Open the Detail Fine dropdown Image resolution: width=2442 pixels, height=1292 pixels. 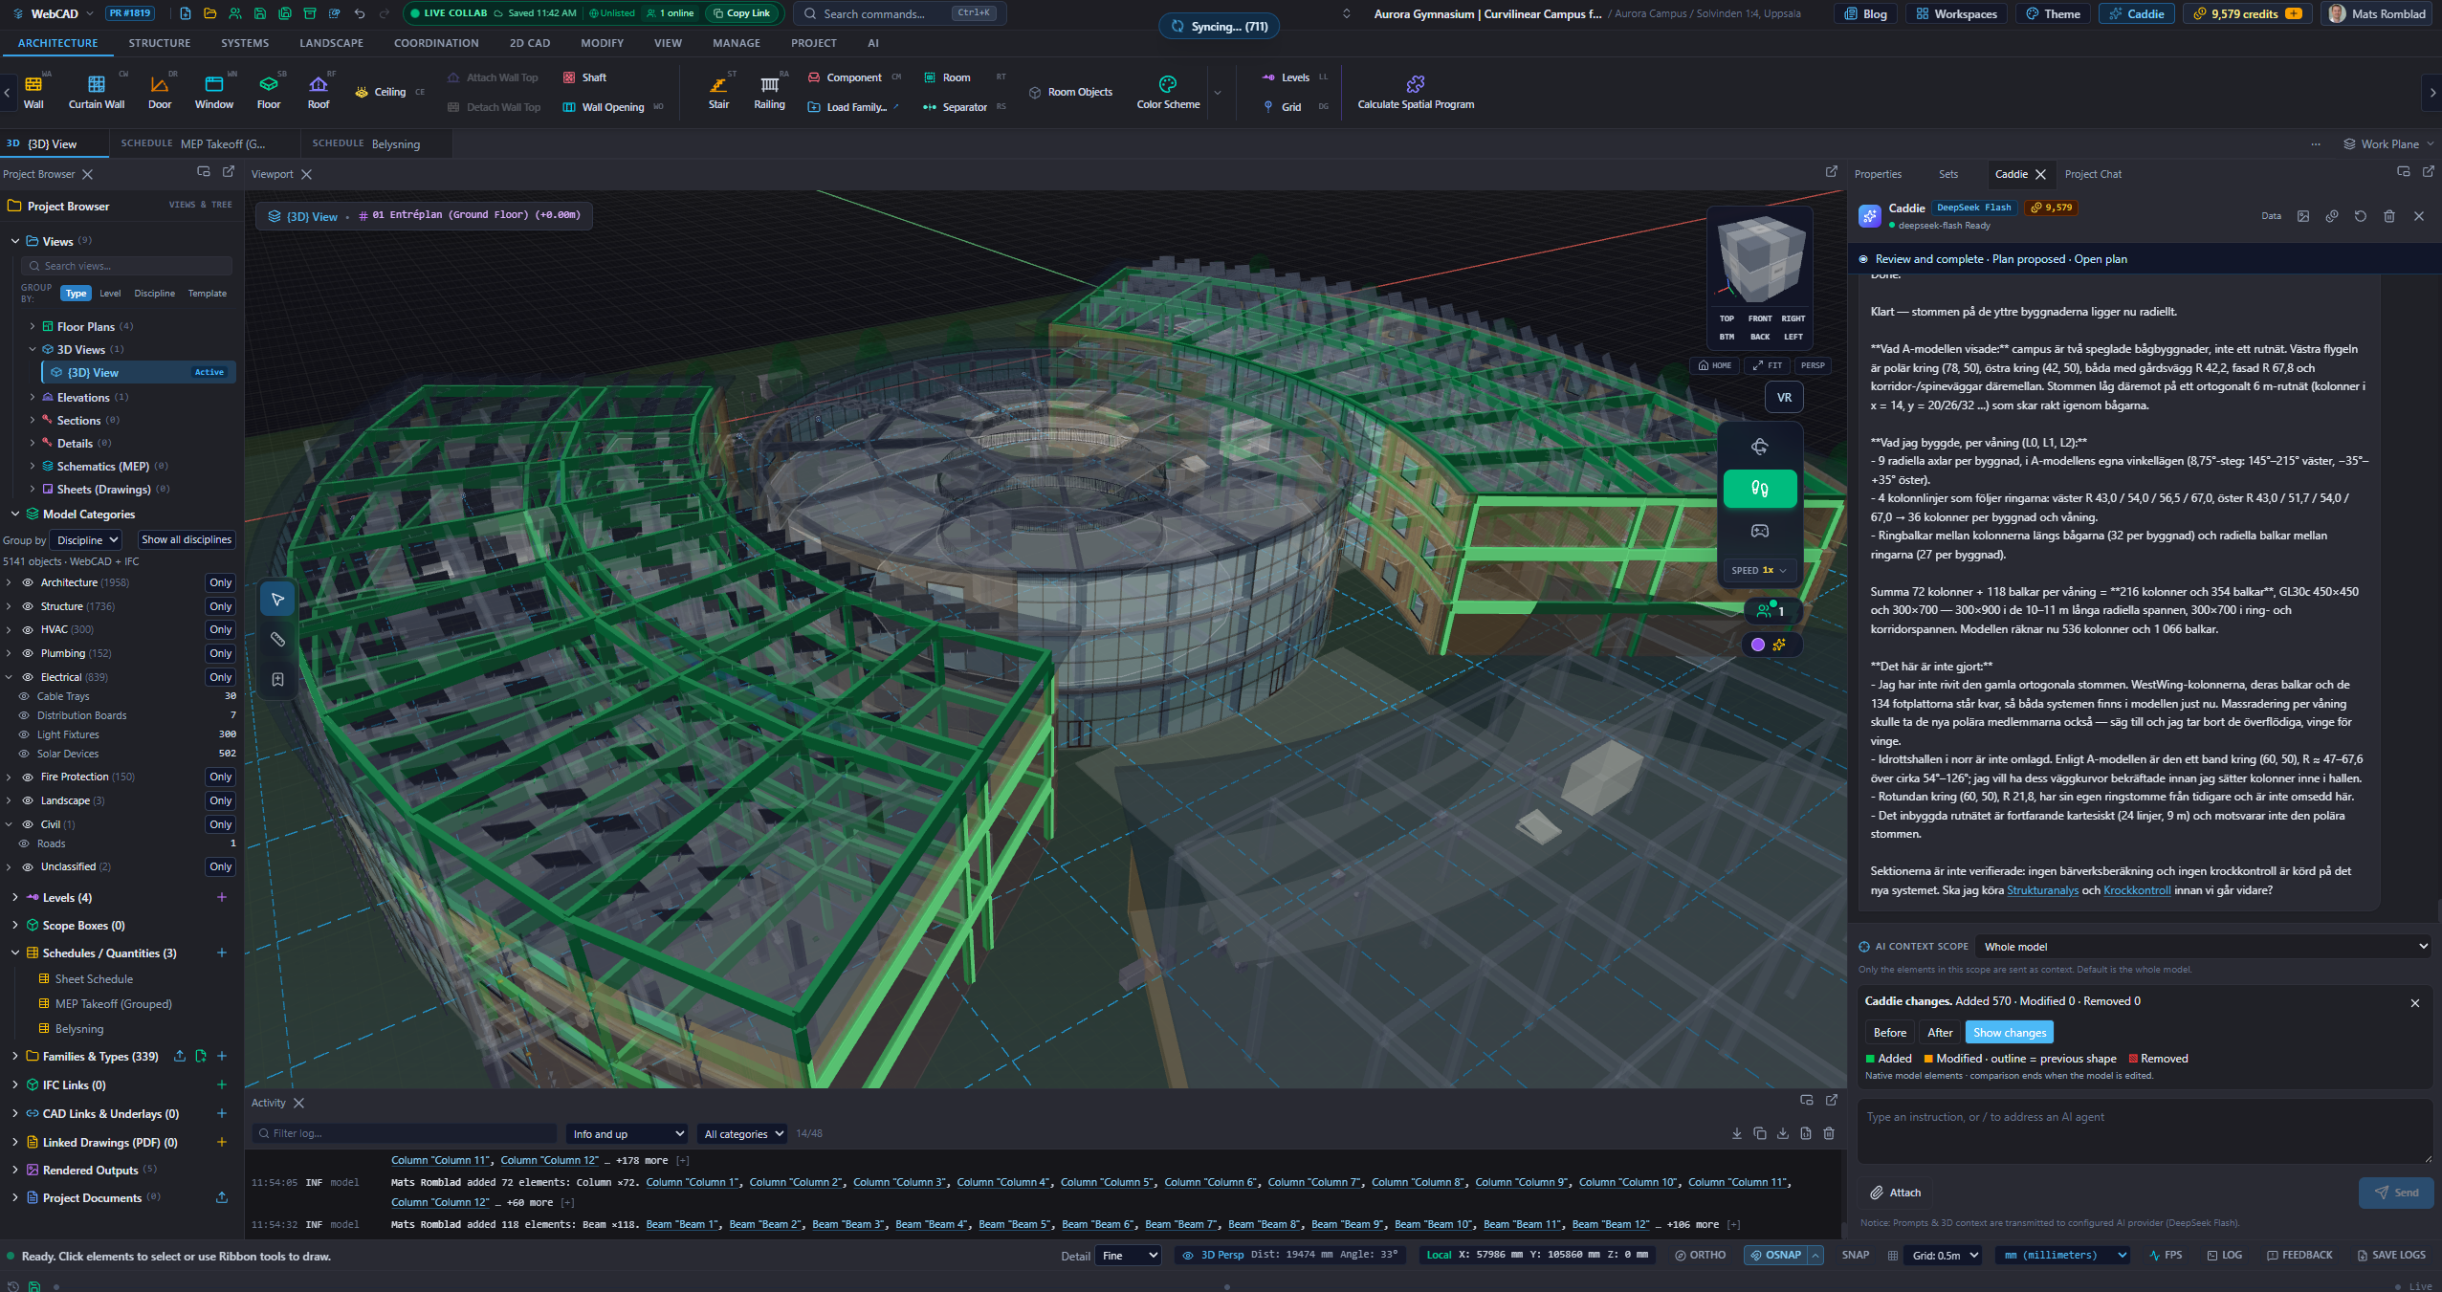click(1130, 1256)
